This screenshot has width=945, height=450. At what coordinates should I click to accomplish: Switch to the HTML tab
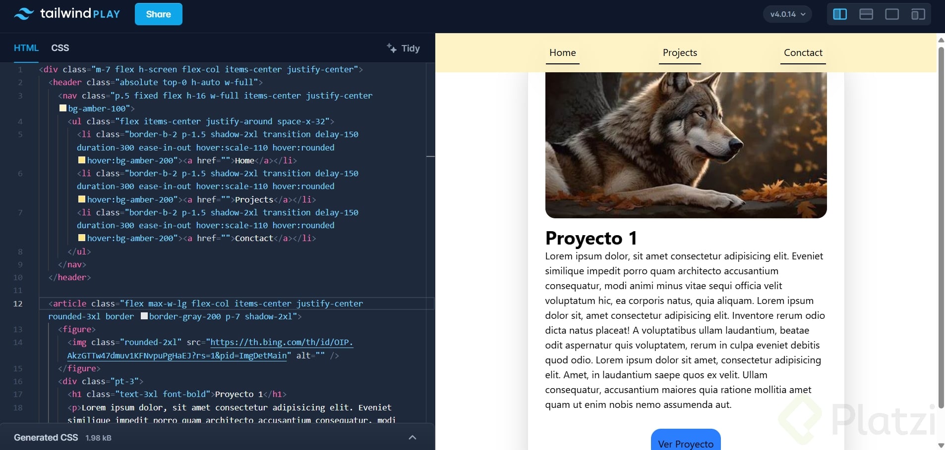[x=26, y=48]
